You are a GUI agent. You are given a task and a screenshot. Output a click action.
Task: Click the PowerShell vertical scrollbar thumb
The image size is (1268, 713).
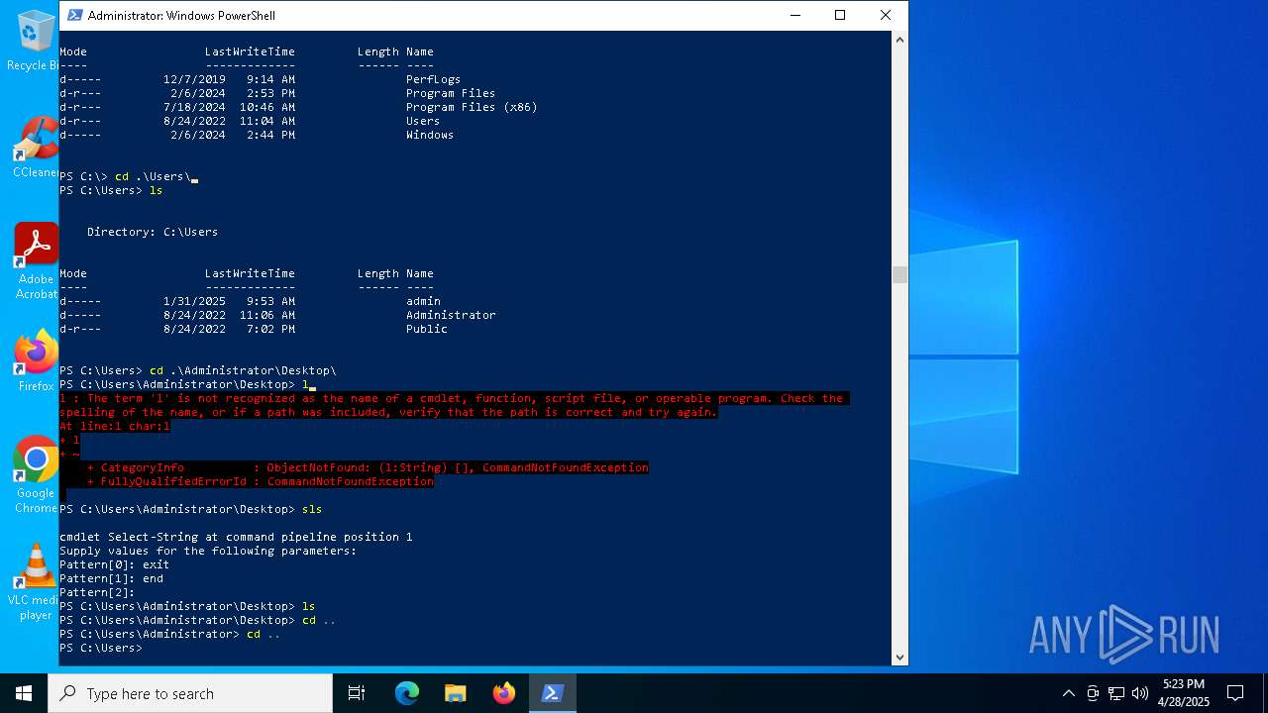click(x=899, y=274)
